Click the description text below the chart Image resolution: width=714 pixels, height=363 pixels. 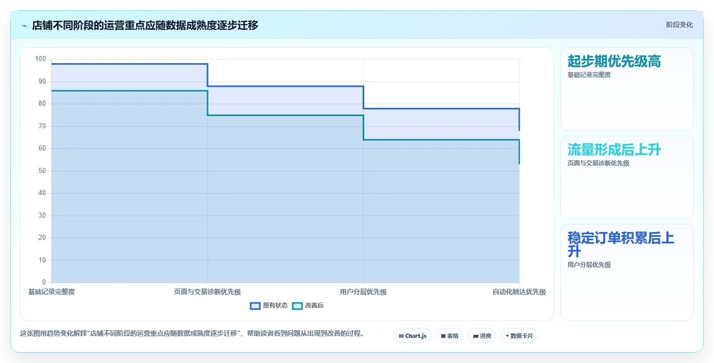click(193, 333)
